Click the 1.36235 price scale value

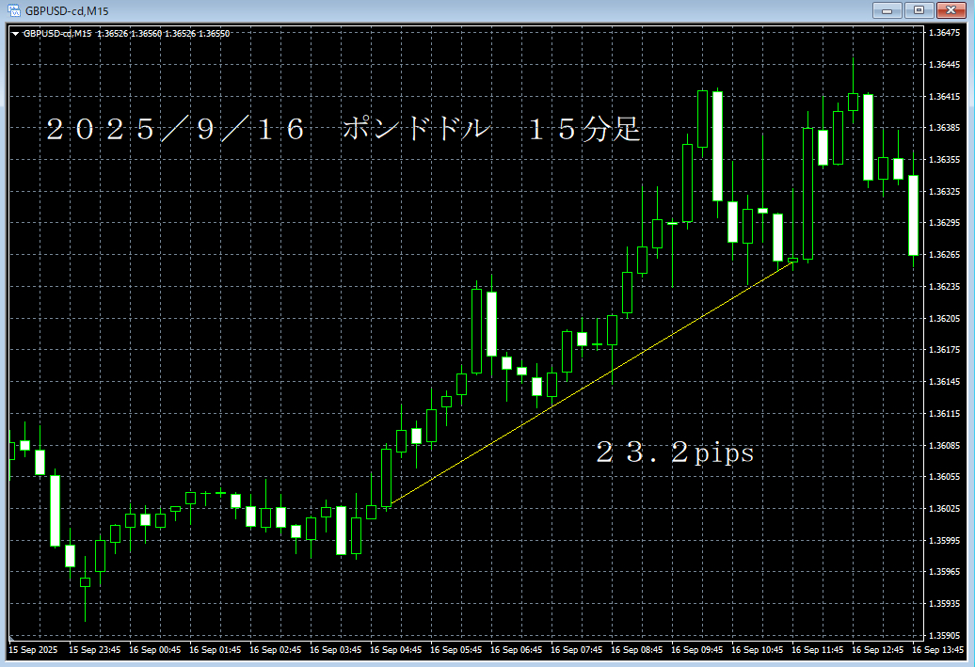pyautogui.click(x=944, y=287)
